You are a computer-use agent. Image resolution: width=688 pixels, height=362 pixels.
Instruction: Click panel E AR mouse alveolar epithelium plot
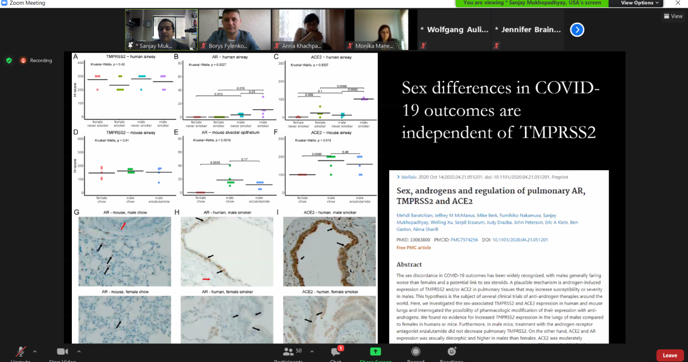coord(224,166)
